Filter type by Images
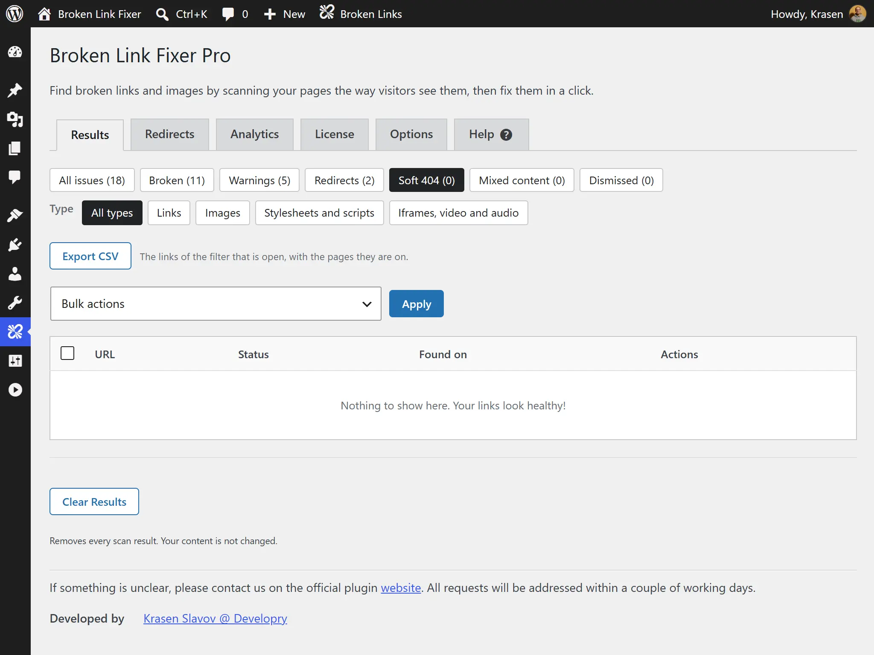The image size is (874, 655). tap(223, 212)
